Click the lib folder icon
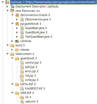Screen dimensions: 97x104 (22, 97)
